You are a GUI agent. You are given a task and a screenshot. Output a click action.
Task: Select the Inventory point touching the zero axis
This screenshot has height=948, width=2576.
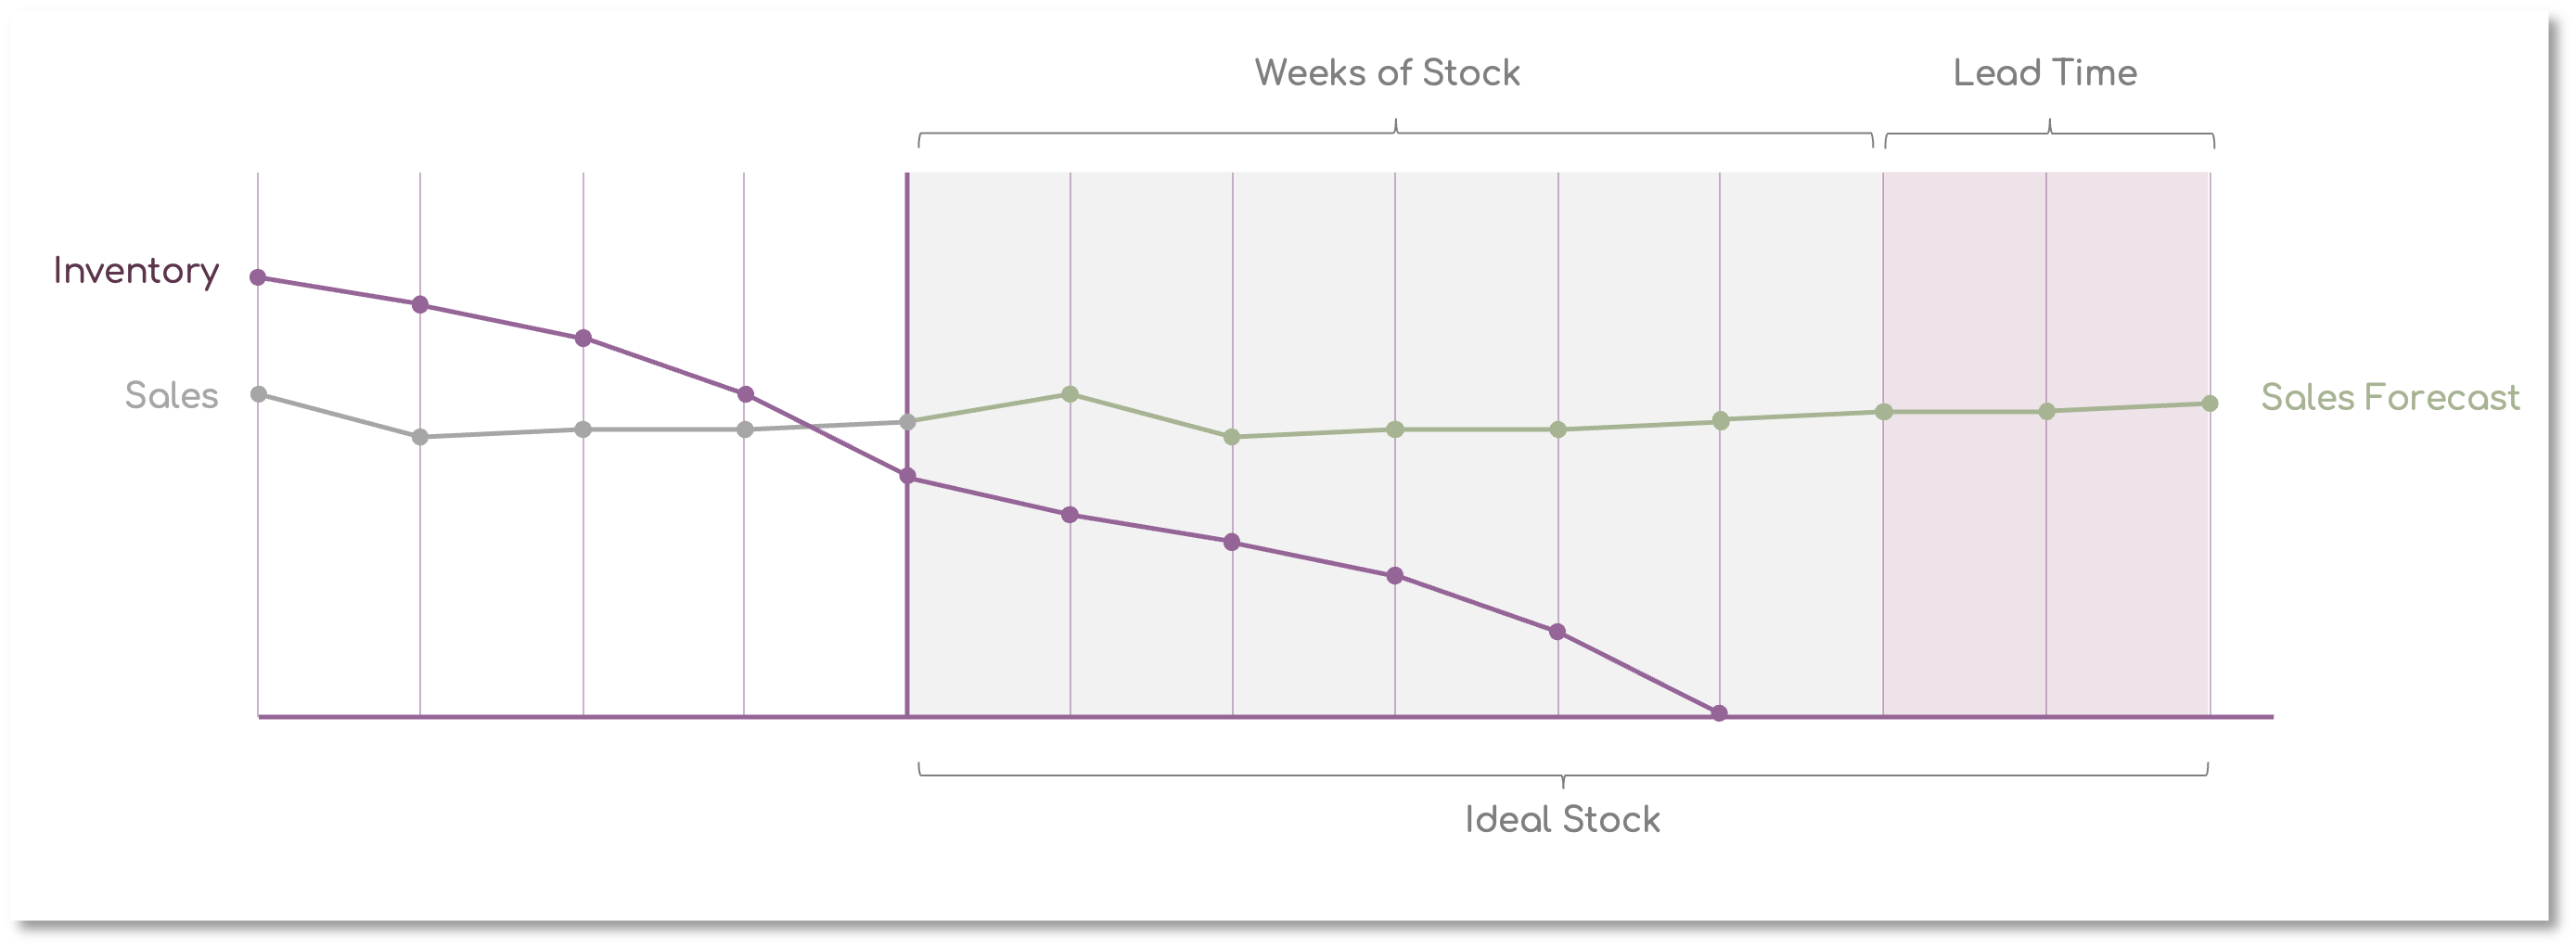1719,713
